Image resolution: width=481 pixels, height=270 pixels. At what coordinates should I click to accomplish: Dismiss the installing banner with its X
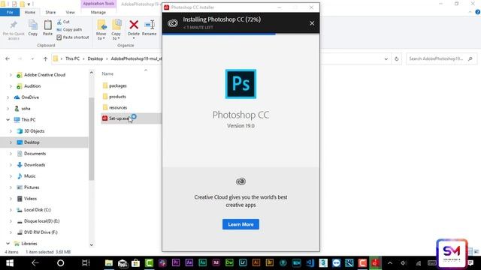pos(312,23)
